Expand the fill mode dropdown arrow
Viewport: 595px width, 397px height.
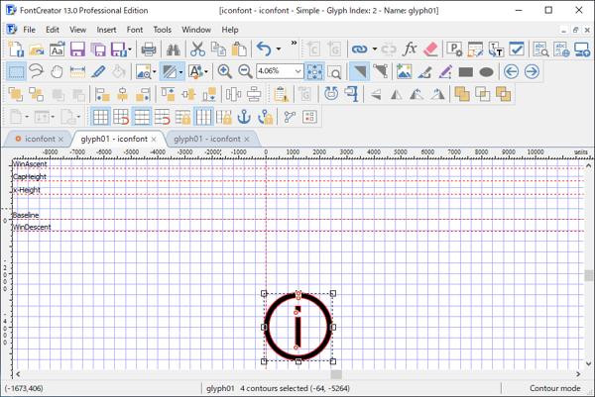point(180,71)
